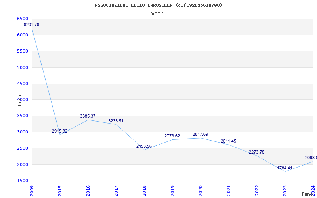Image resolution: width=317 pixels, height=198 pixels.
Task: Click the 2500 y-axis label
Action: [23, 148]
